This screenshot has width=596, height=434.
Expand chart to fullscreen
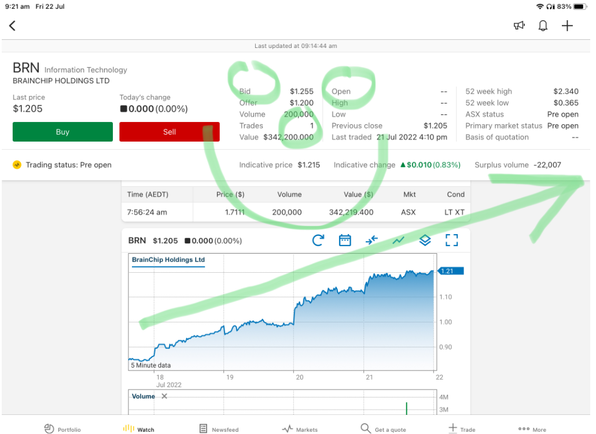pos(451,240)
